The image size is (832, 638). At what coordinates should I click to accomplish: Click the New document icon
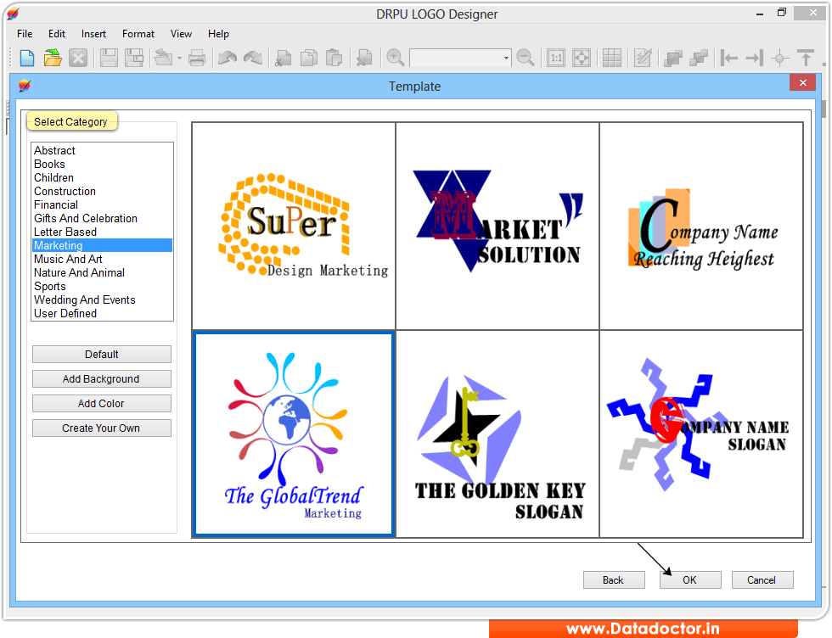pyautogui.click(x=25, y=58)
